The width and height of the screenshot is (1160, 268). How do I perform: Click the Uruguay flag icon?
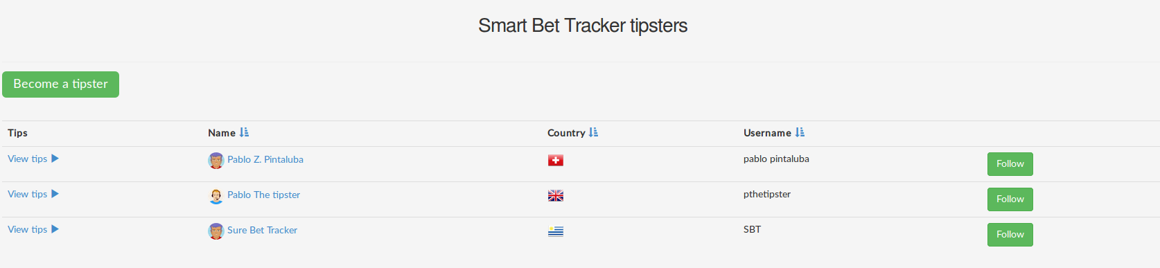click(556, 231)
